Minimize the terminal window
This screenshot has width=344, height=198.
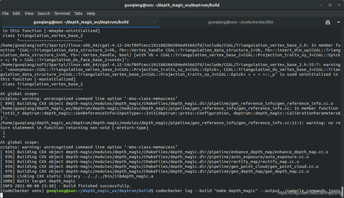(321, 5)
